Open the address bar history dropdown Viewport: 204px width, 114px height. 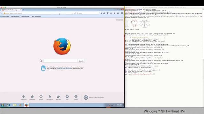[72, 13]
